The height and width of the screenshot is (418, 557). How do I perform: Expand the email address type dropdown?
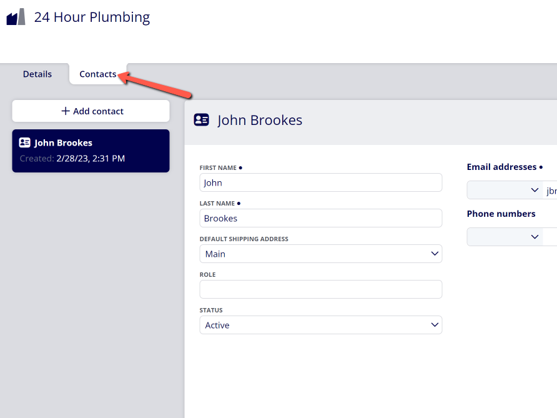[x=505, y=190]
